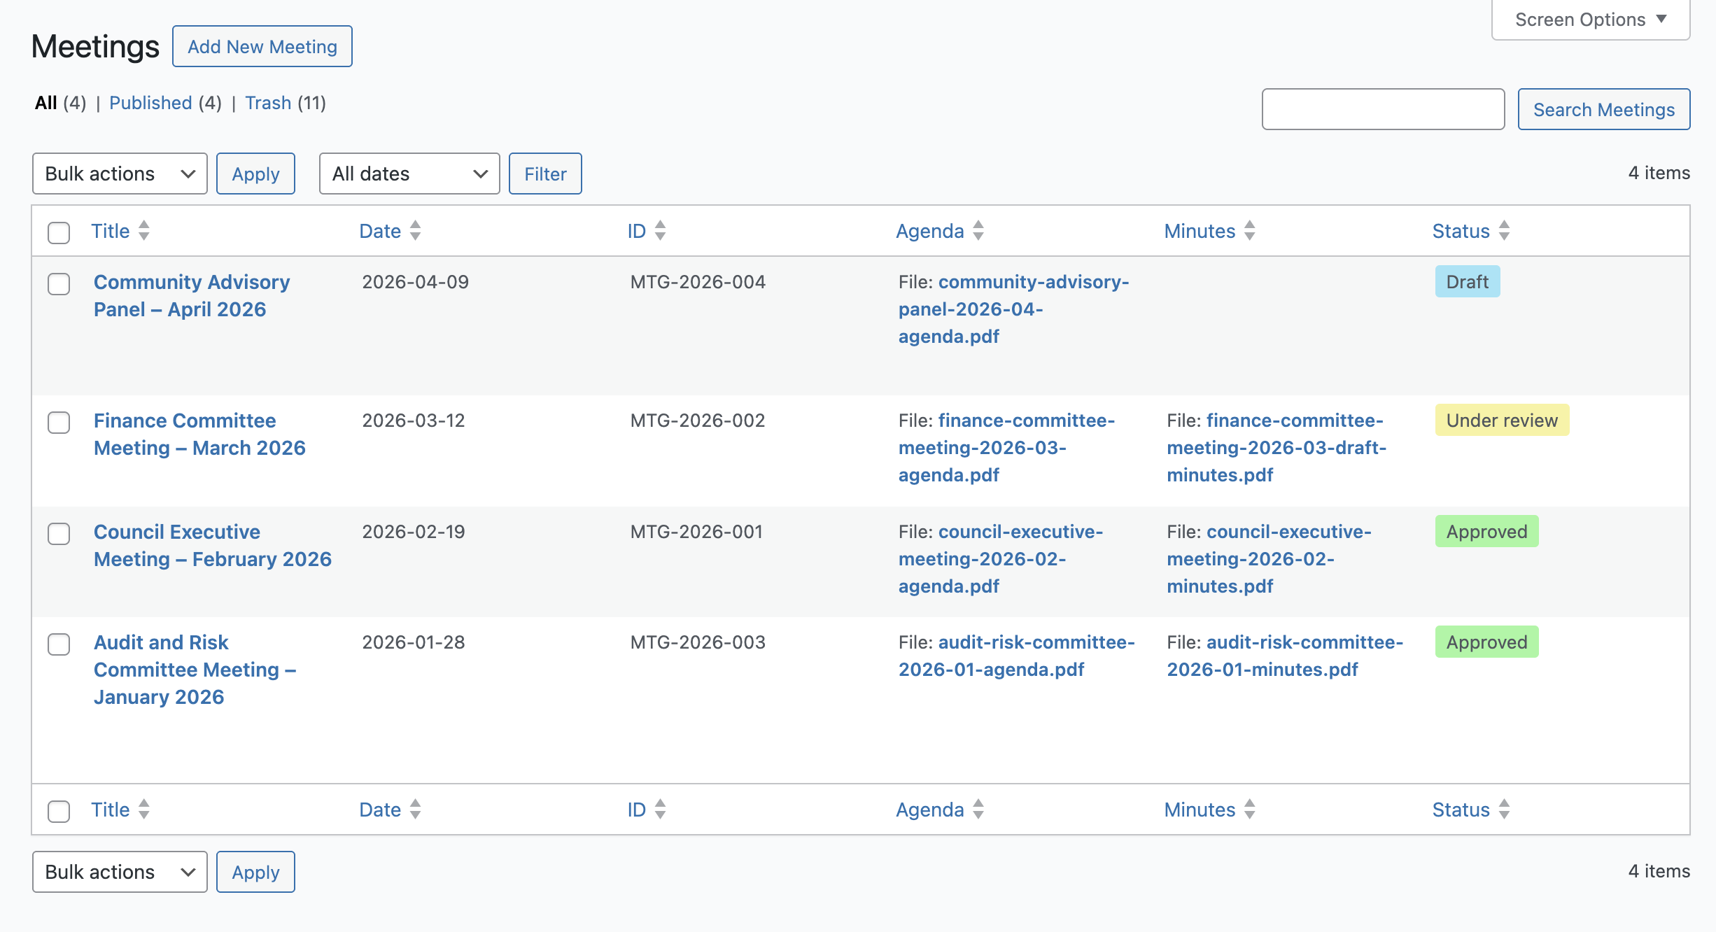
Task: Click the footer Date column sort arrows
Action: click(415, 810)
